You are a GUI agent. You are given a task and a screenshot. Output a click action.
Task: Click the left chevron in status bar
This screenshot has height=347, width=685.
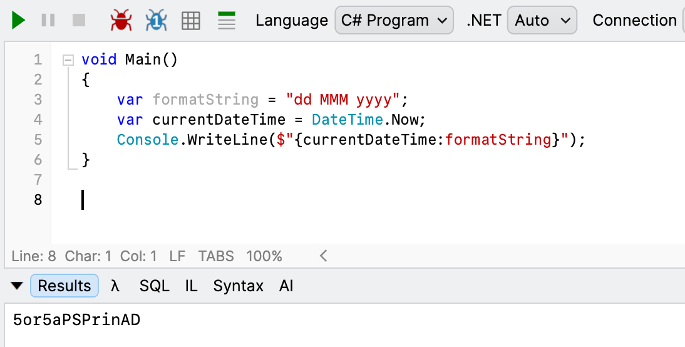(x=323, y=256)
